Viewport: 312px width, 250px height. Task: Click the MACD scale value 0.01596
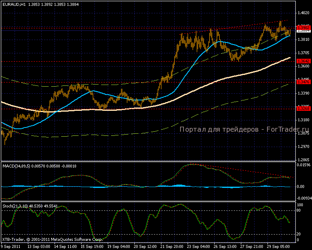coord(303,165)
